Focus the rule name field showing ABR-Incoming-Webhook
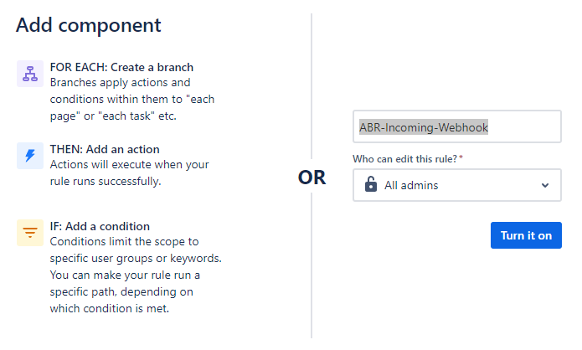582x350 pixels. pos(457,126)
